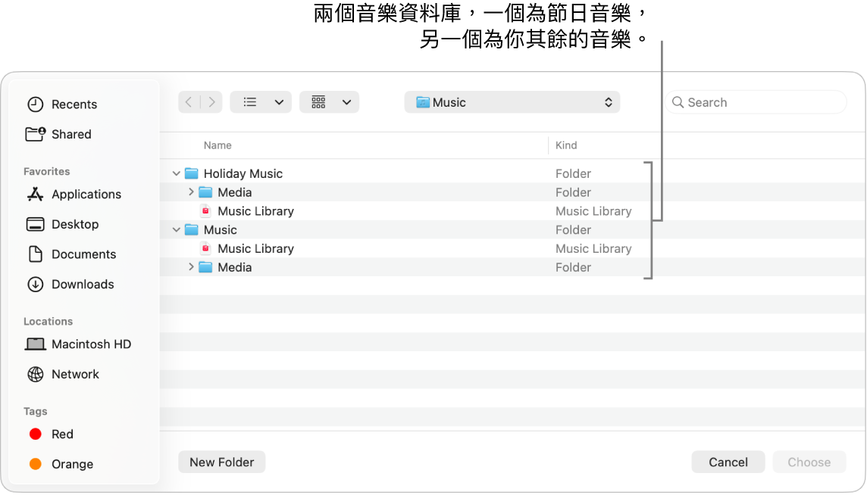
Task: Sort by the Name column header
Action: point(218,145)
